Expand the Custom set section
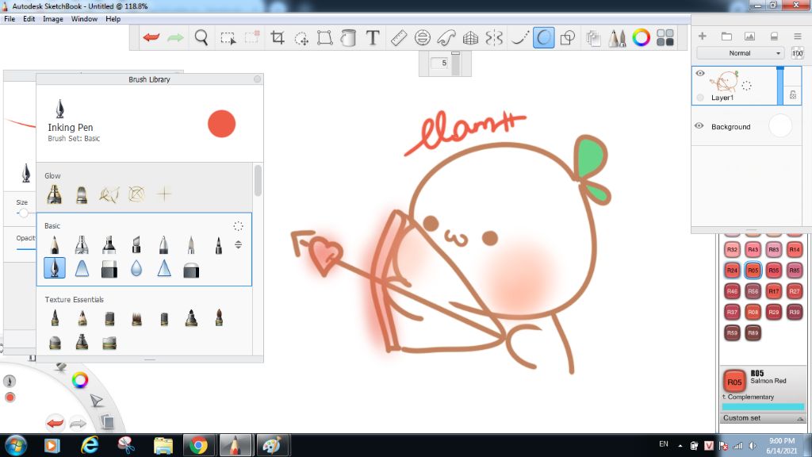 click(764, 417)
